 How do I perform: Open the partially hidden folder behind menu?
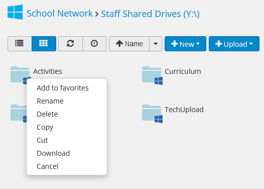coord(19,113)
